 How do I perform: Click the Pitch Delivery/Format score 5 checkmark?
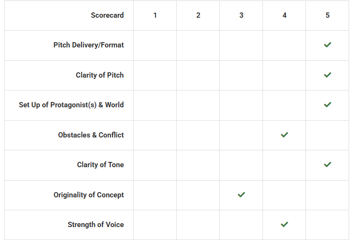(328, 45)
